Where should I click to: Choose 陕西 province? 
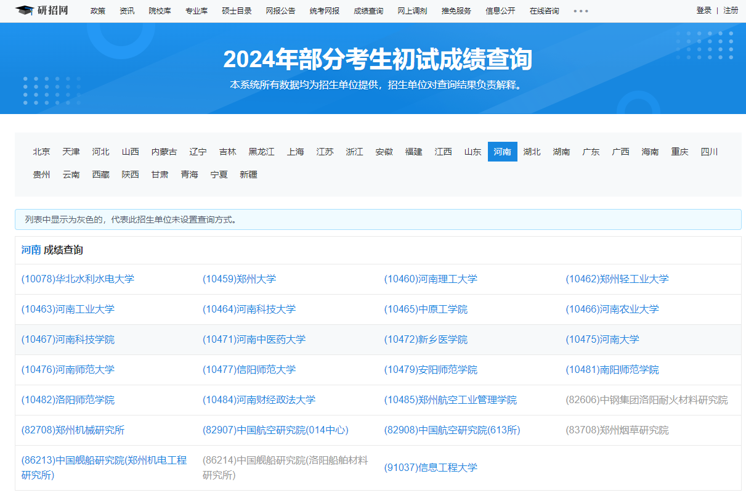pos(131,174)
